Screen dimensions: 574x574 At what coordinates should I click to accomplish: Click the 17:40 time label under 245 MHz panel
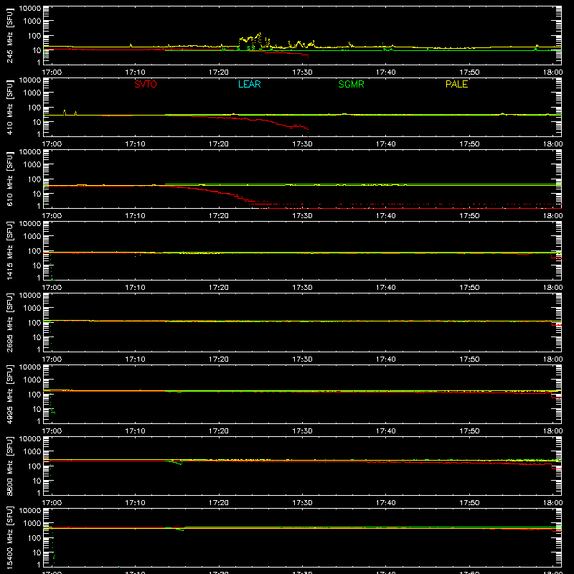tap(385, 72)
